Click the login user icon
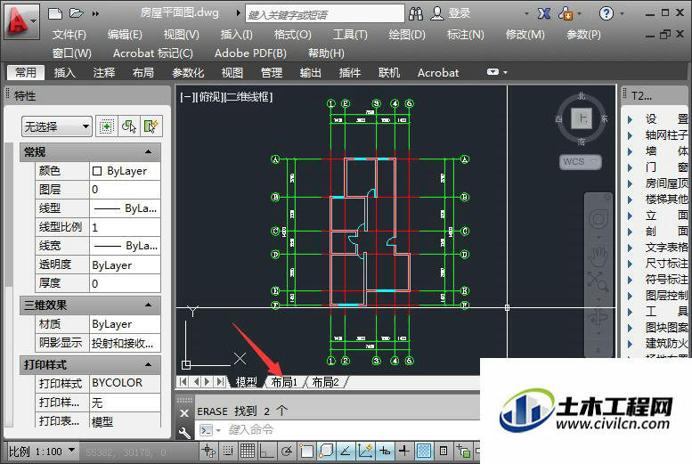692x464 pixels. click(x=437, y=13)
